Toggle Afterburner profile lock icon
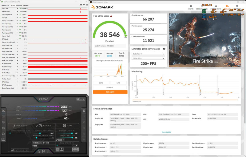The image size is (246, 157). pyautogui.click(x=84, y=111)
